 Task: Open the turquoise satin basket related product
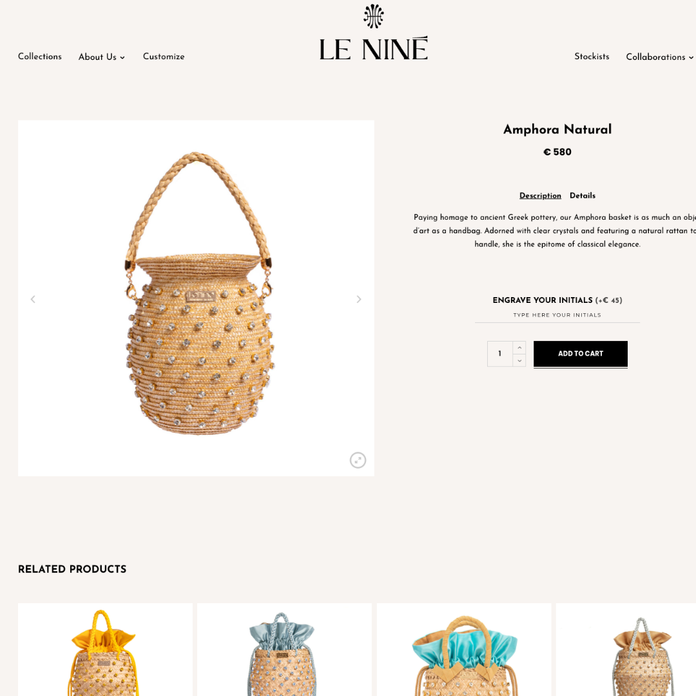[464, 650]
